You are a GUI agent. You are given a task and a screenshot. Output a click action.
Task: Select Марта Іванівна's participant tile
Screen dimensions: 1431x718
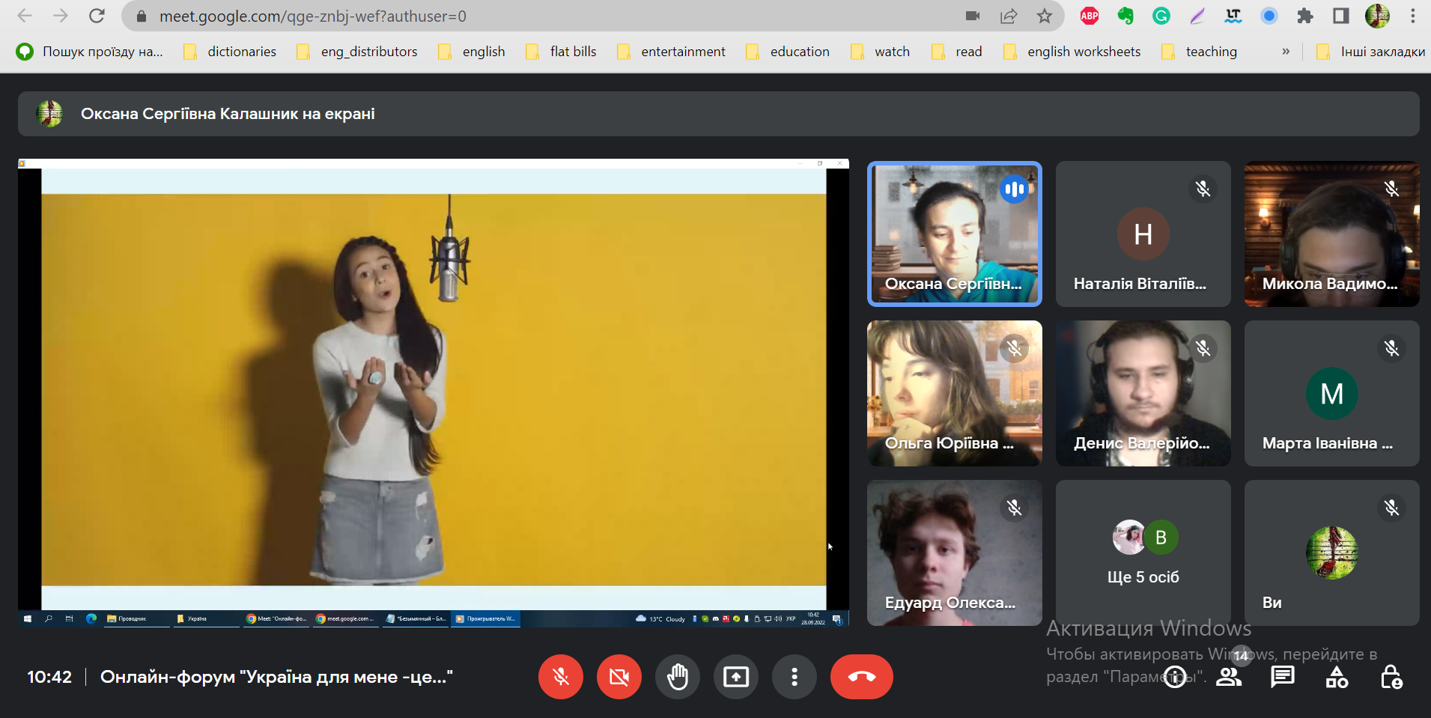pyautogui.click(x=1332, y=394)
